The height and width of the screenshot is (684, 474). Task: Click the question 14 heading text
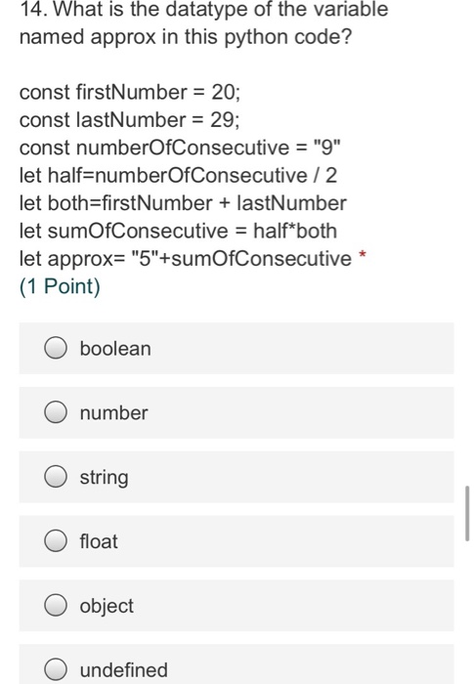[x=203, y=22]
